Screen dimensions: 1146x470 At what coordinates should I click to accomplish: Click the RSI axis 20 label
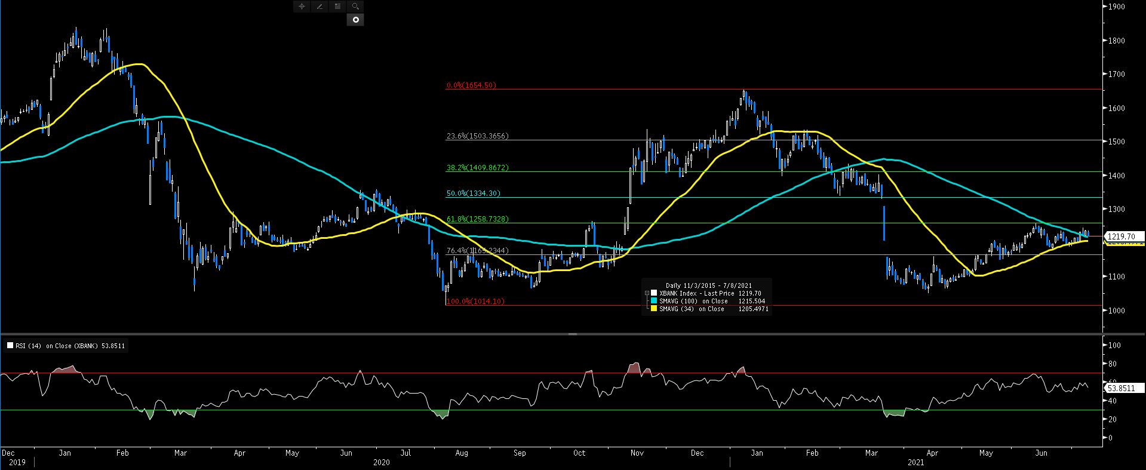click(x=1112, y=419)
